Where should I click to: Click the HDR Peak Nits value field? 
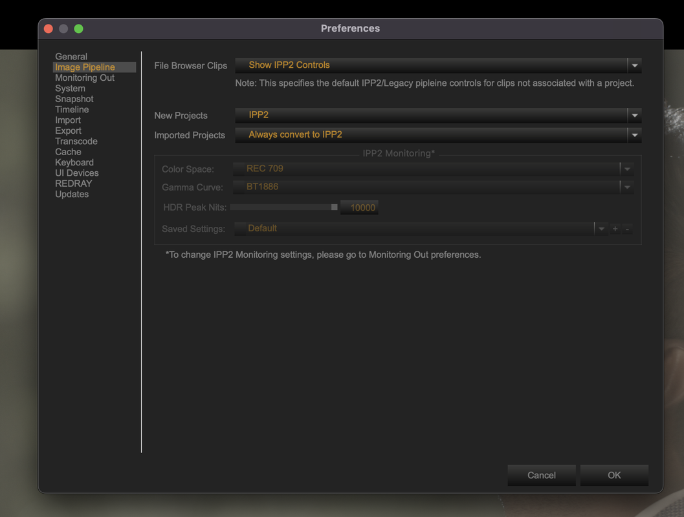(x=359, y=207)
